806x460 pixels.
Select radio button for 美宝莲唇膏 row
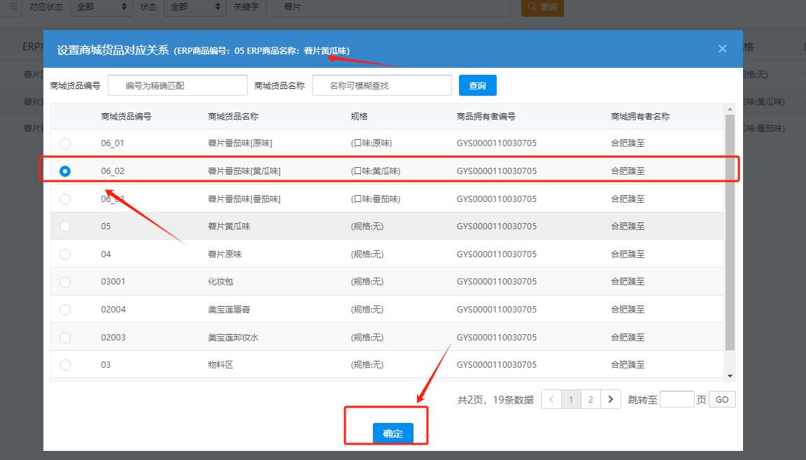click(x=65, y=310)
